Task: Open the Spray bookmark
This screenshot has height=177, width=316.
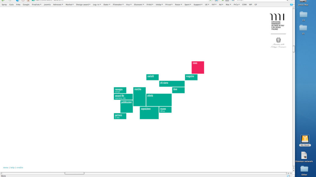Action: click(4, 4)
